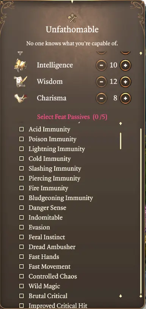Click the Select Feat Passives heading
Viewport: 146px width, 309px height.
tap(72, 117)
